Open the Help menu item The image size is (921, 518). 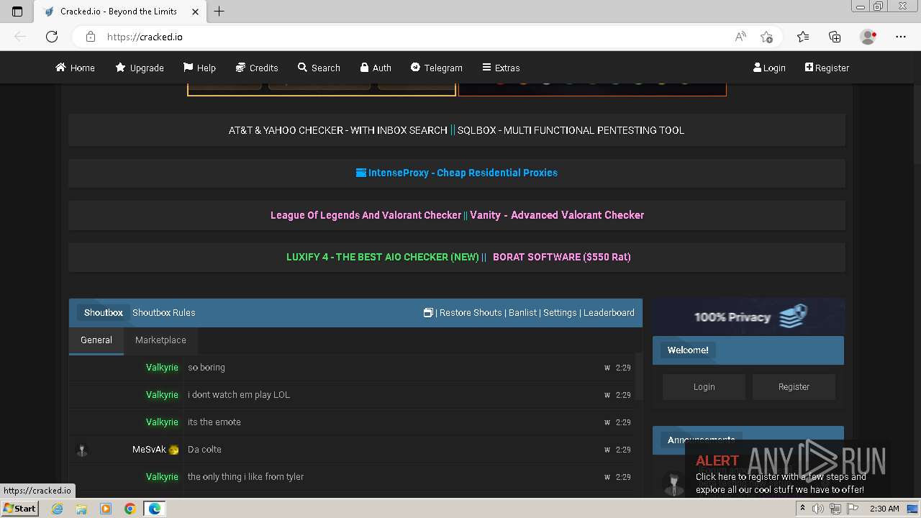pos(199,68)
